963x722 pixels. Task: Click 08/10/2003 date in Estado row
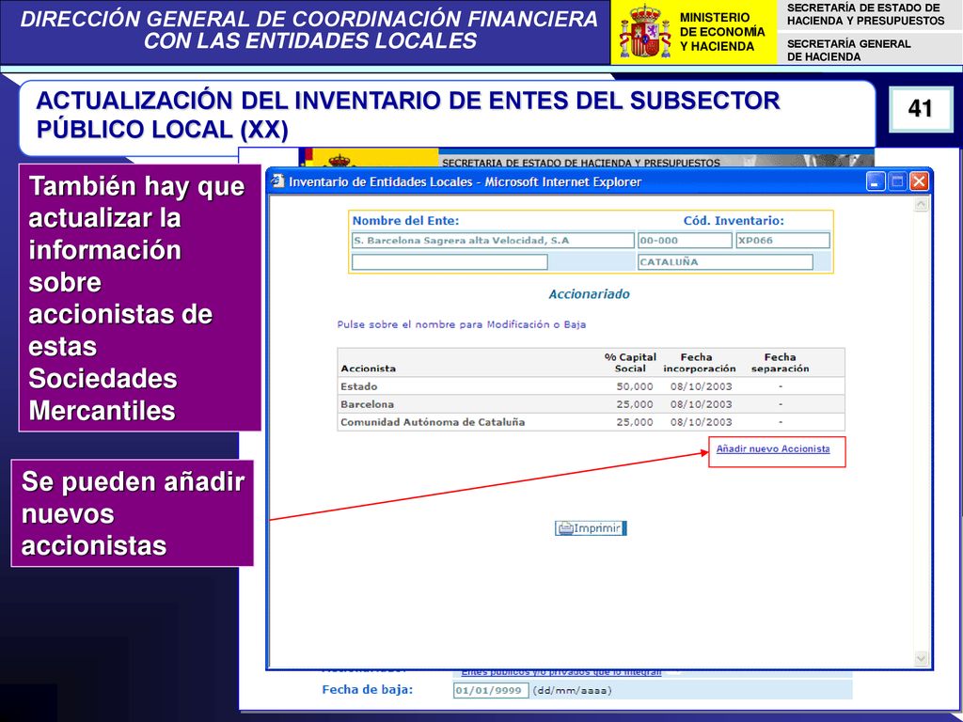(x=701, y=386)
